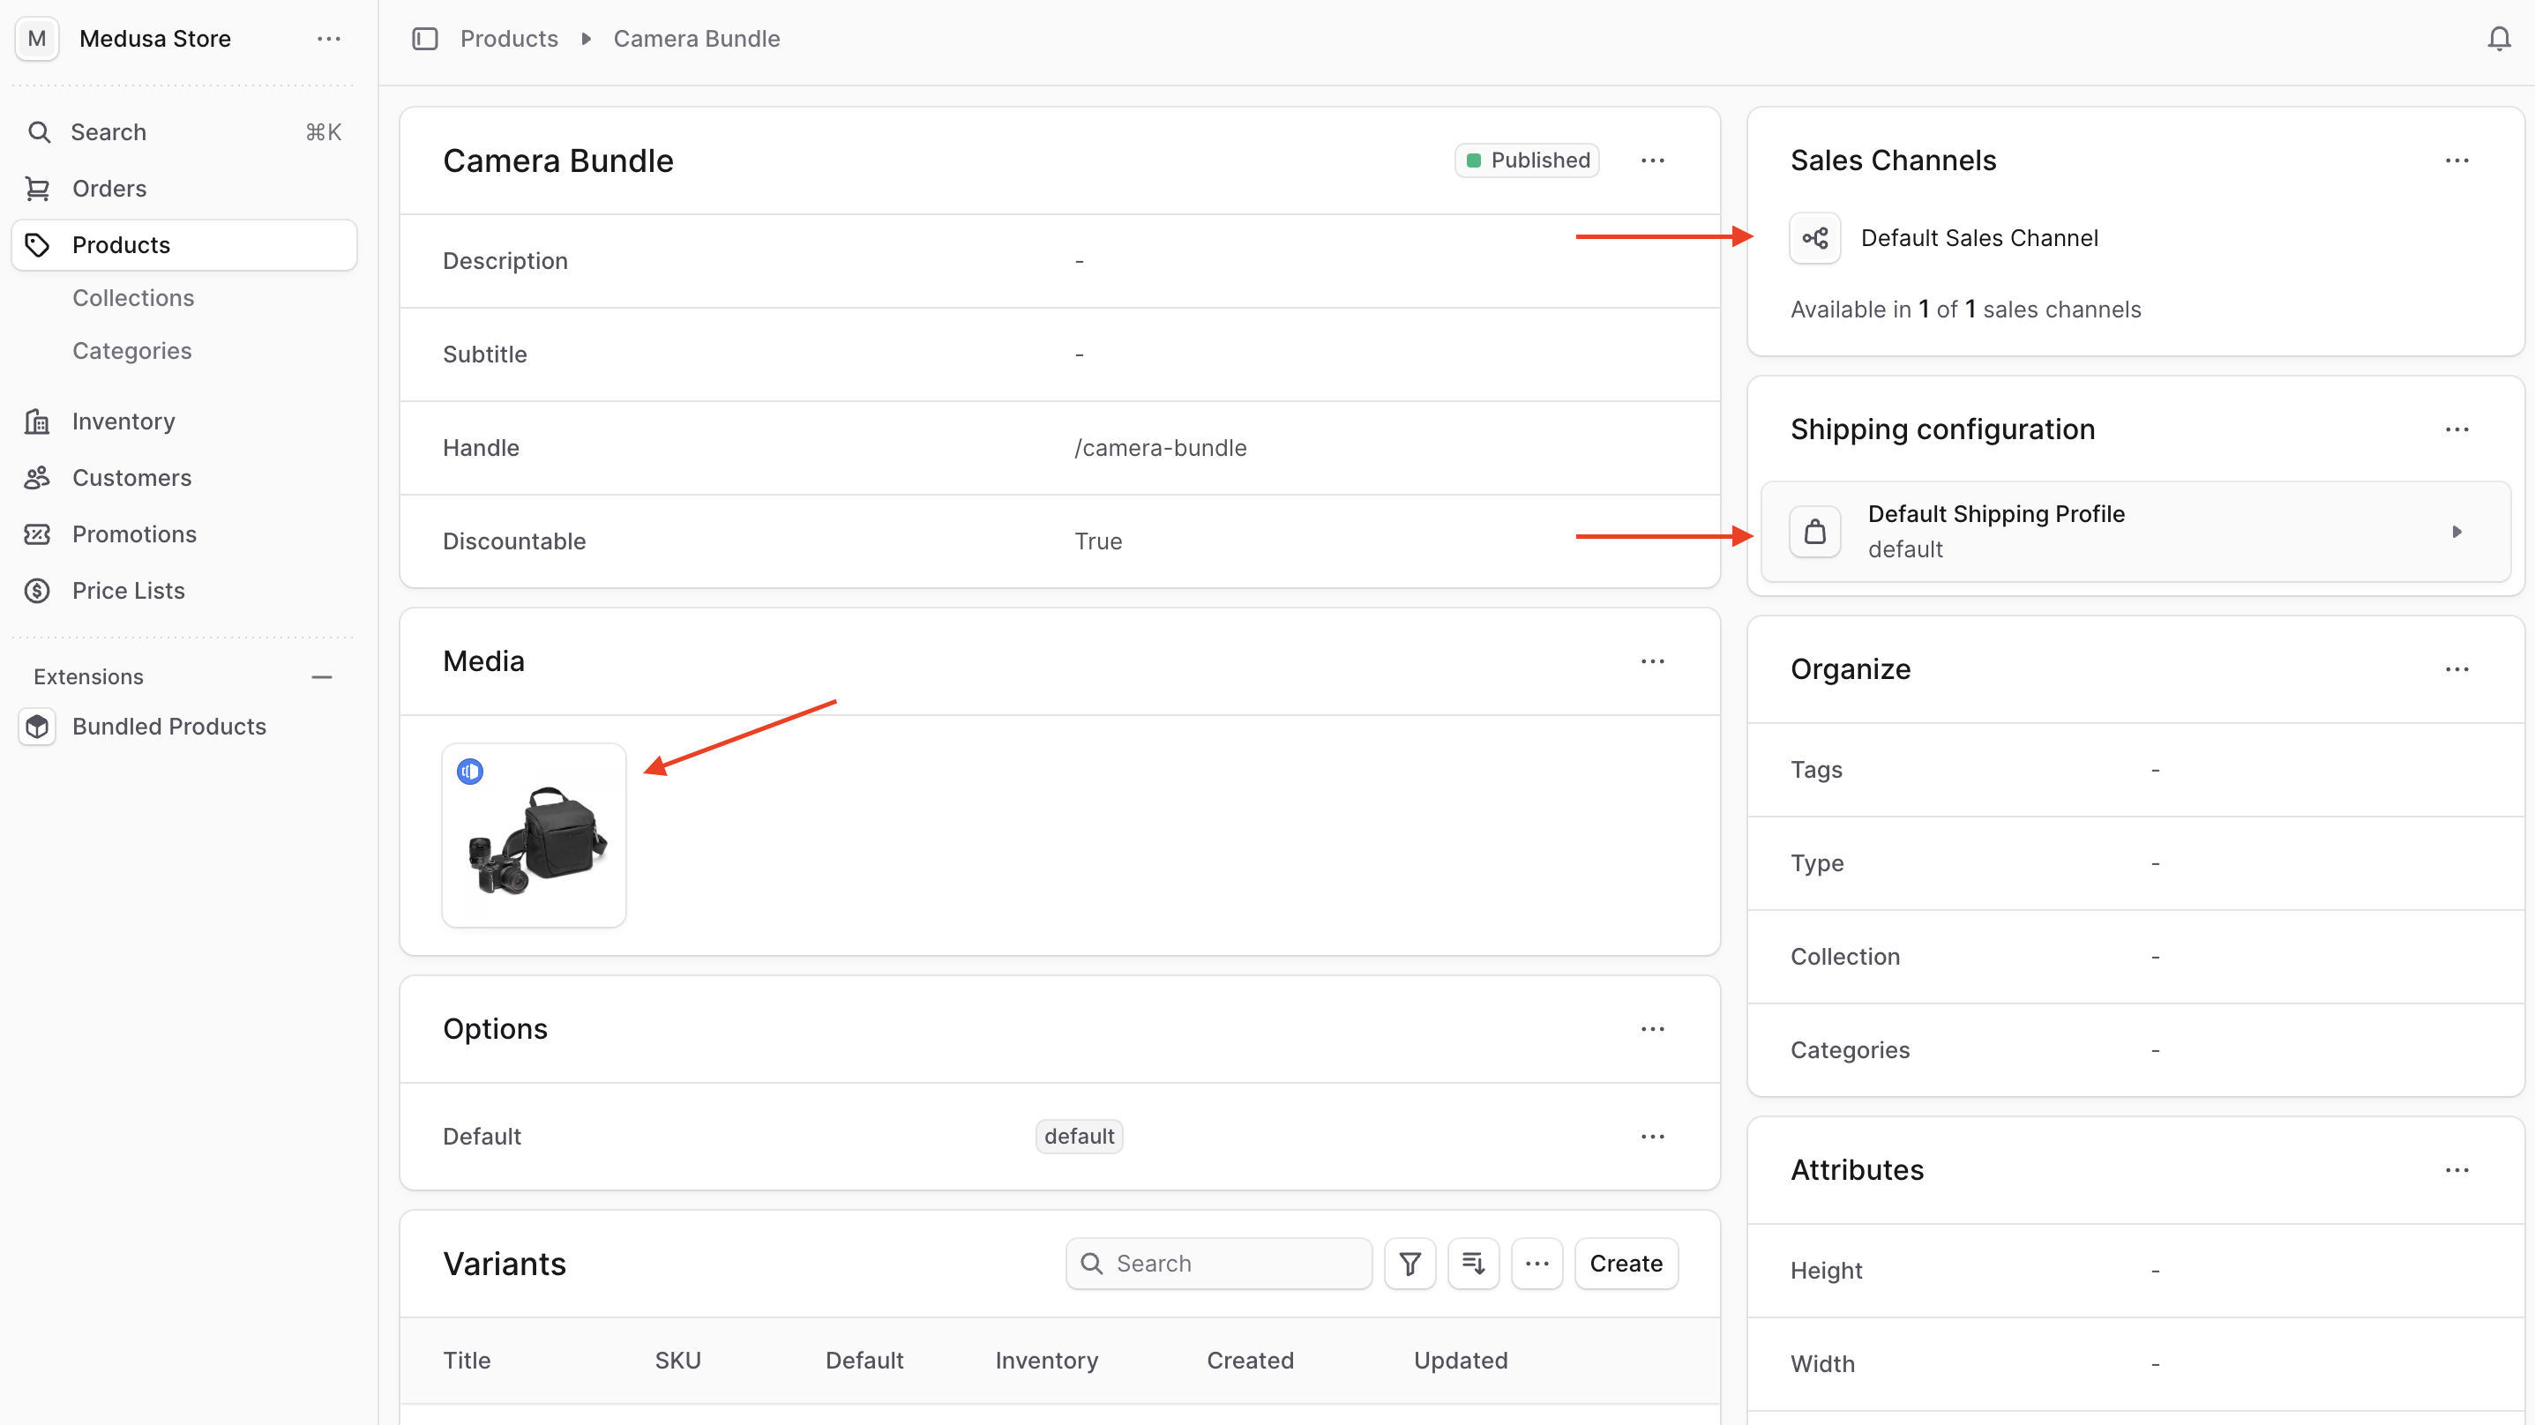The width and height of the screenshot is (2535, 1425).
Task: Open Collections under Products
Action: 133,297
